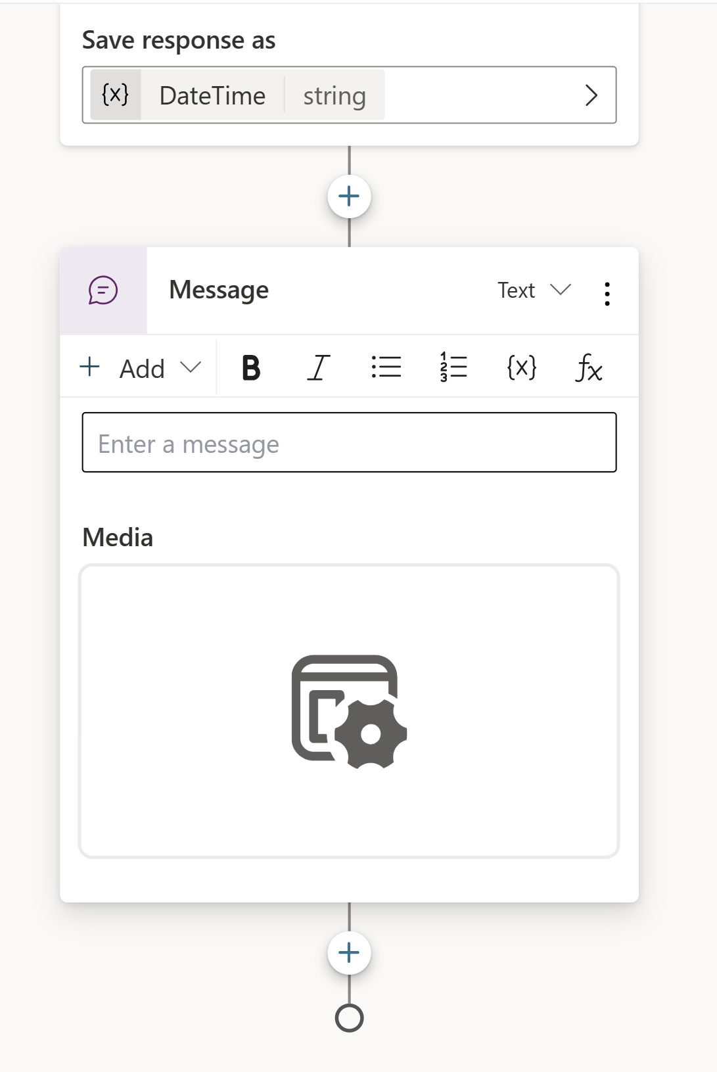Viewport: 717px width, 1072px height.
Task: Click the variable icon next to DateTime
Action: [x=116, y=95]
